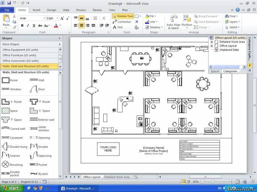Image resolution: width=257 pixels, height=192 pixels.
Task: Toggle Underline formatting
Action: [x=34, y=26]
